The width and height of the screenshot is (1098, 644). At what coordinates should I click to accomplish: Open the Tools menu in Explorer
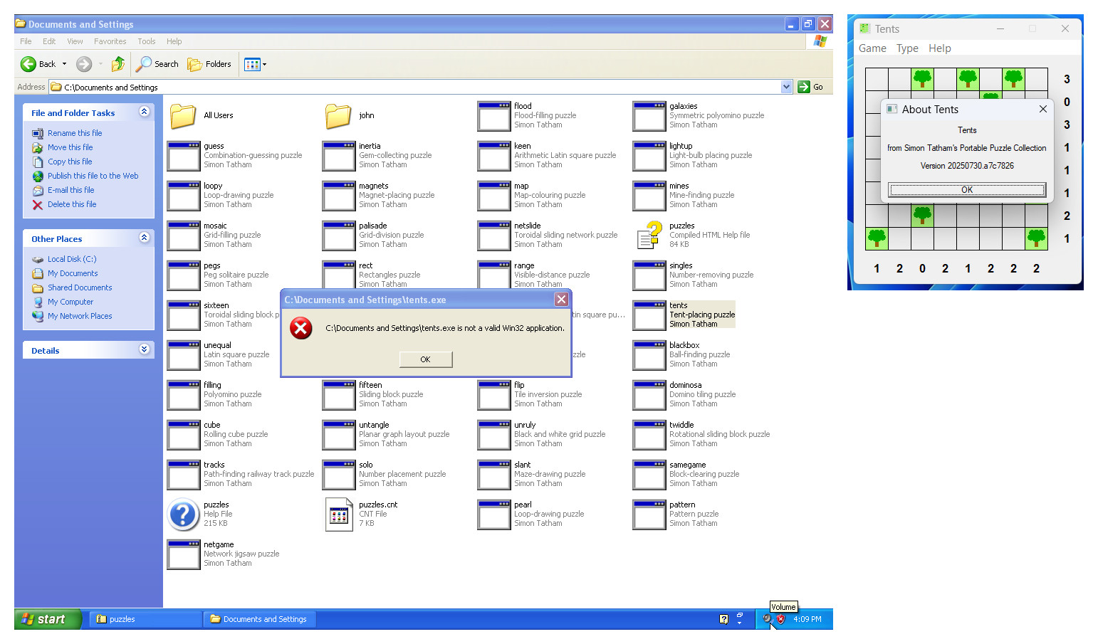(146, 41)
